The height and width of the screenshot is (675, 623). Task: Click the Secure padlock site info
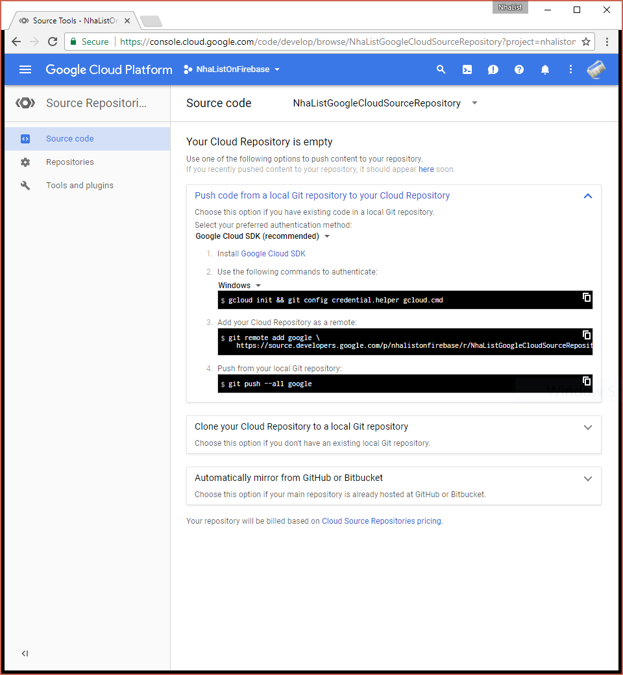(90, 42)
